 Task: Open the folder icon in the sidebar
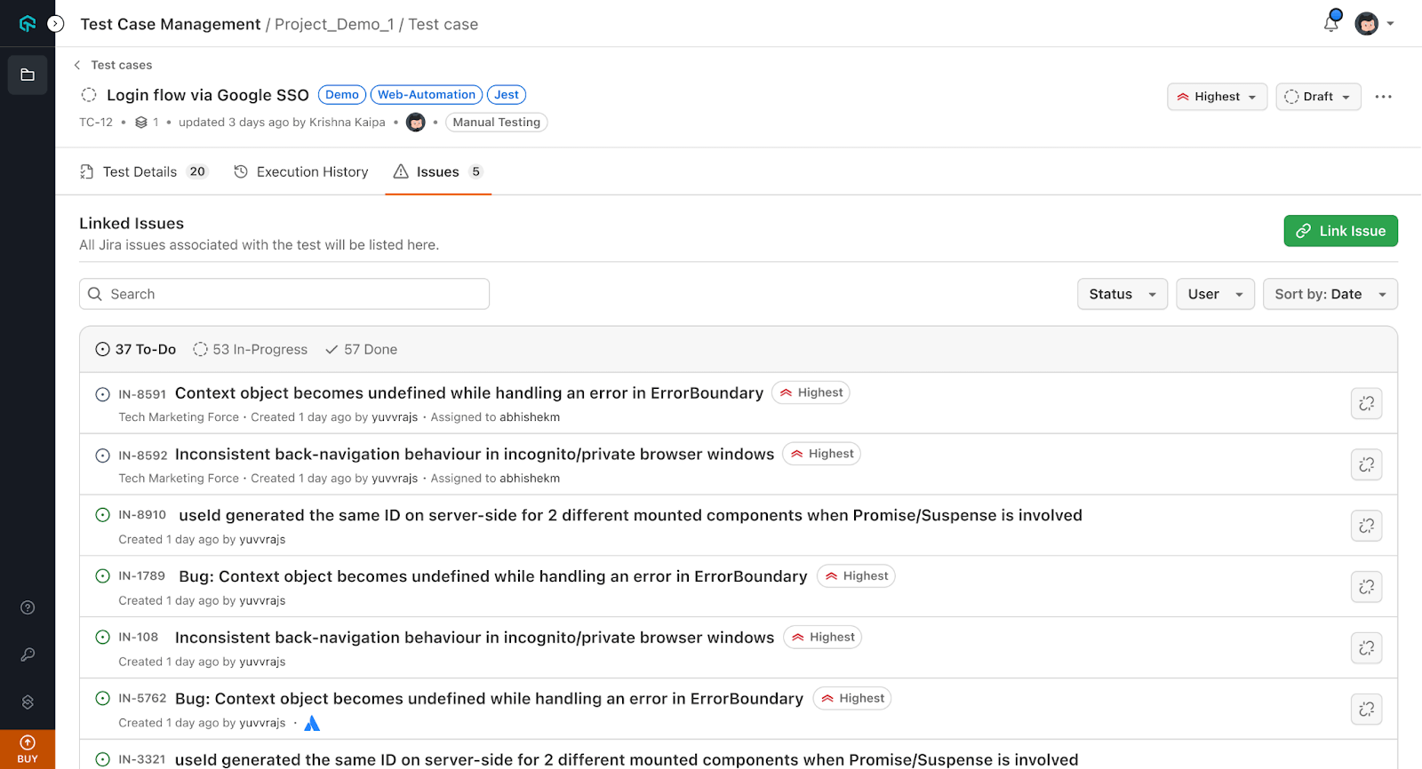[28, 75]
